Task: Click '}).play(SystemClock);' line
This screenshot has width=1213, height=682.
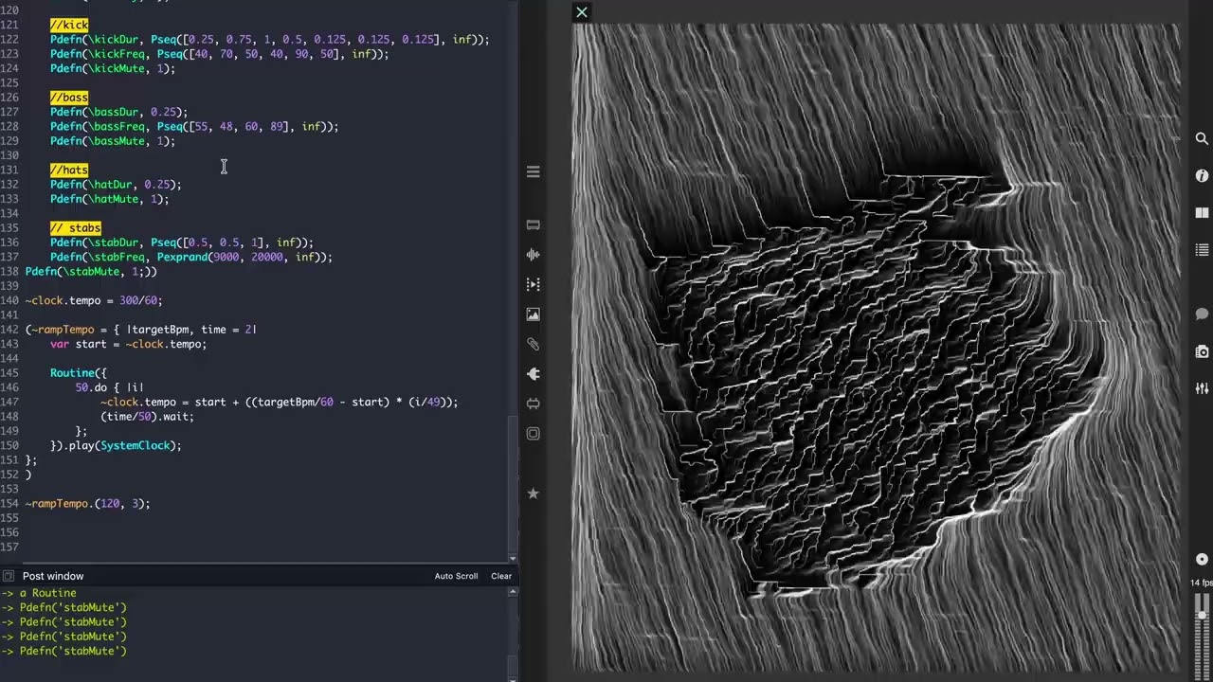Action: point(116,445)
